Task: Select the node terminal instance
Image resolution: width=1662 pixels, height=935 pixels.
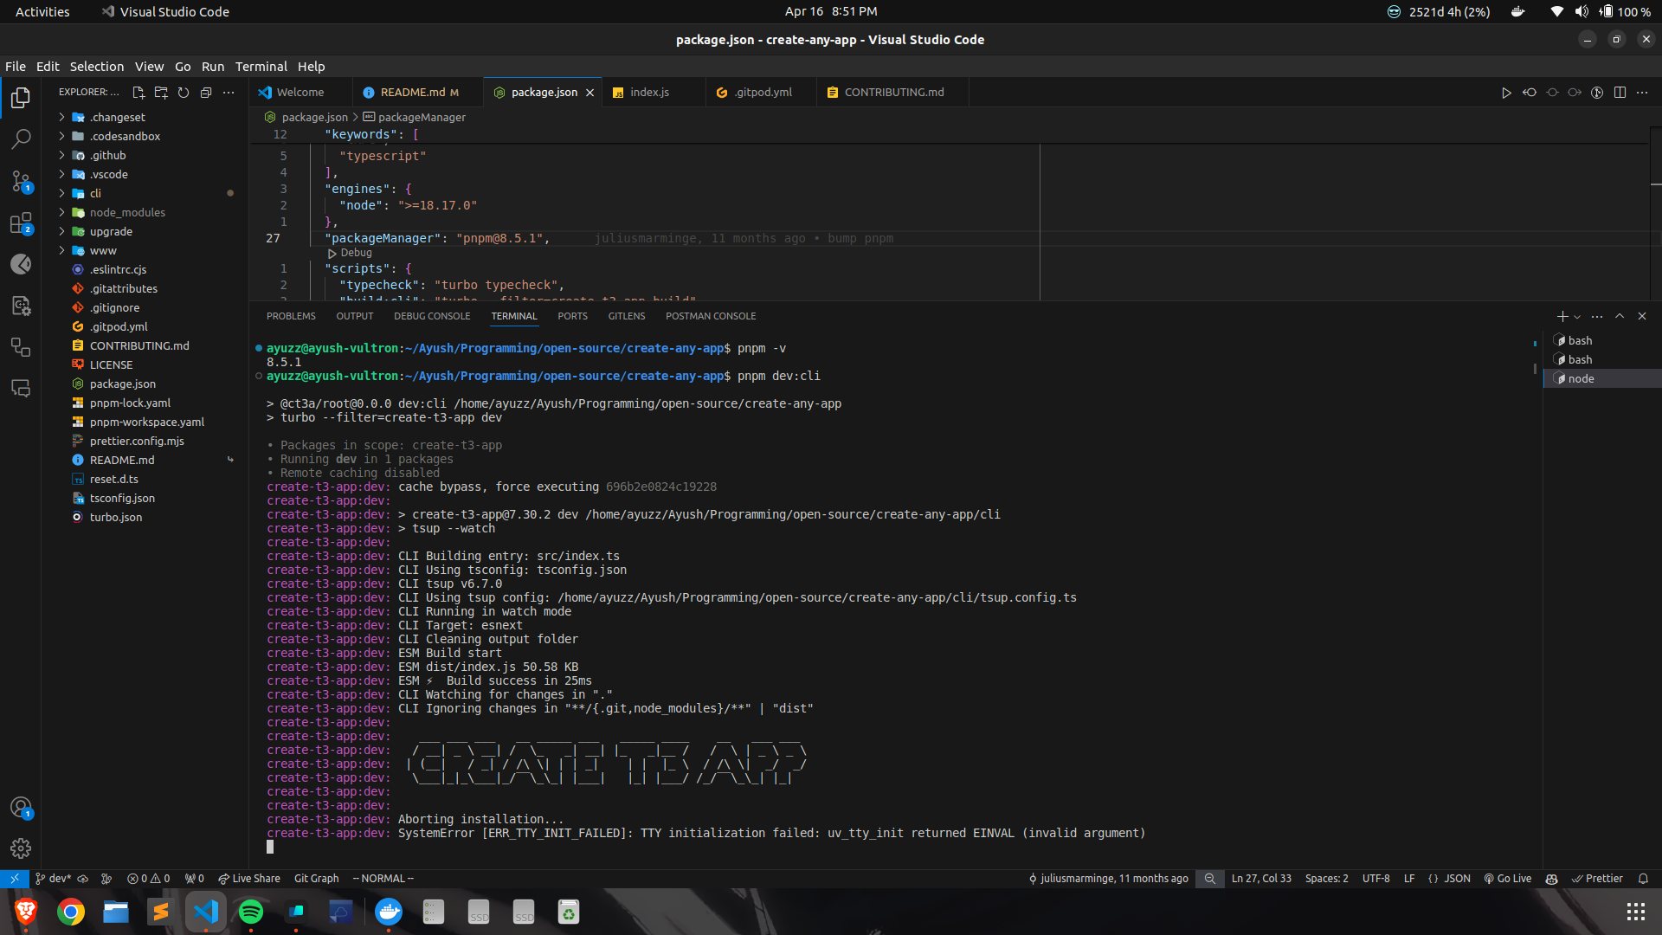Action: pos(1601,378)
